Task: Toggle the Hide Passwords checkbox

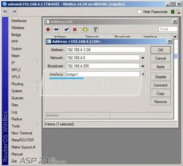Action: coord(139,12)
